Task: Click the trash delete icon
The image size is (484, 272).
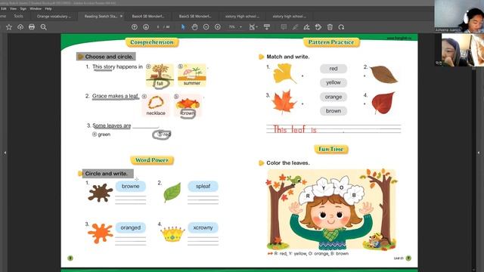Action: click(x=330, y=27)
